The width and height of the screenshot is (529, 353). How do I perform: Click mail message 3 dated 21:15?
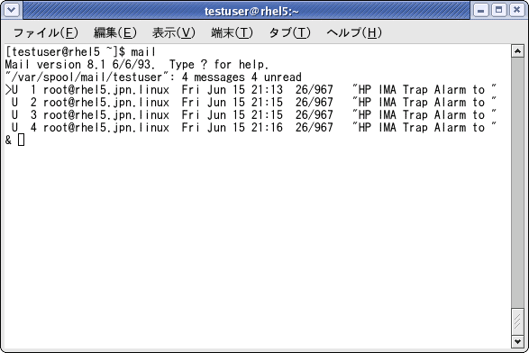coord(250,115)
